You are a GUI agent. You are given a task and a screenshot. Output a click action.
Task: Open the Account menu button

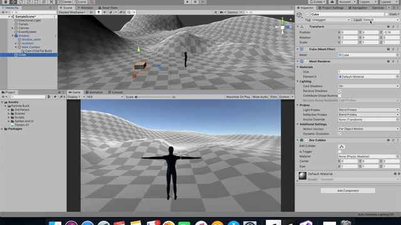[x=347, y=2]
